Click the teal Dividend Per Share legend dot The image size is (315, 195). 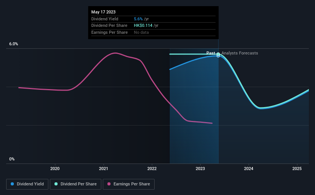(x=56, y=184)
